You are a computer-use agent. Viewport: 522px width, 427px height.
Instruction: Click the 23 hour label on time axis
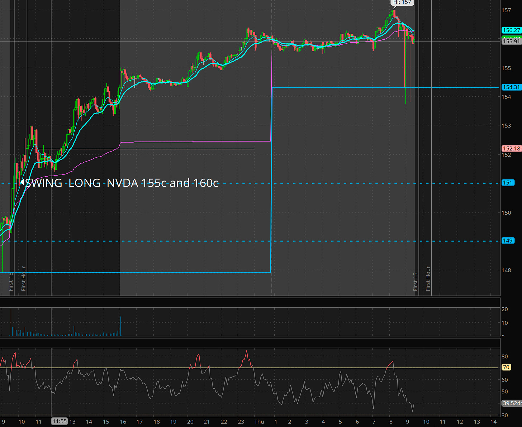(241, 422)
